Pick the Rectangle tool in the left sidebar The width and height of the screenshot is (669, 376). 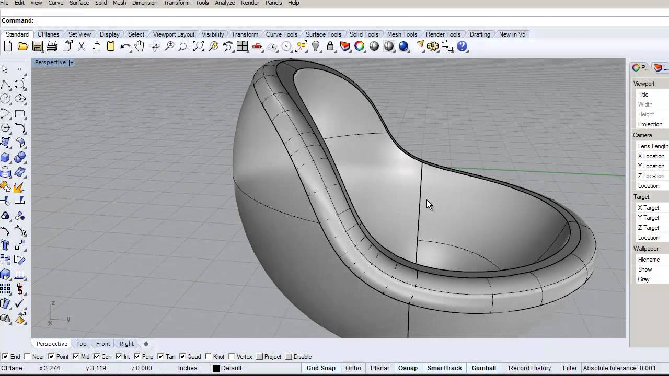20,113
